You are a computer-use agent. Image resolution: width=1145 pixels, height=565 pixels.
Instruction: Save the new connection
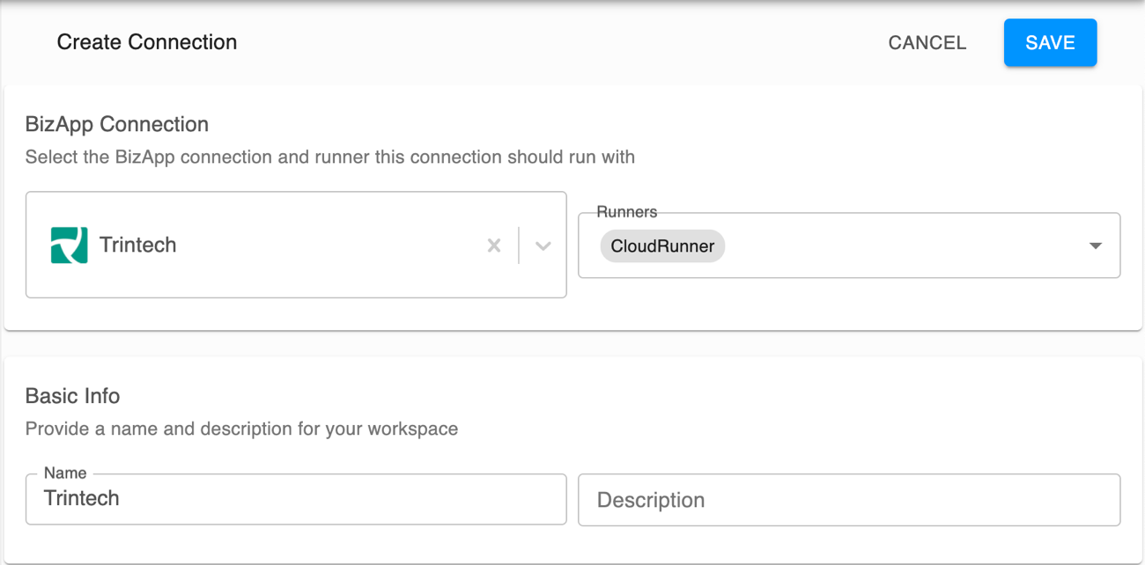tap(1050, 42)
